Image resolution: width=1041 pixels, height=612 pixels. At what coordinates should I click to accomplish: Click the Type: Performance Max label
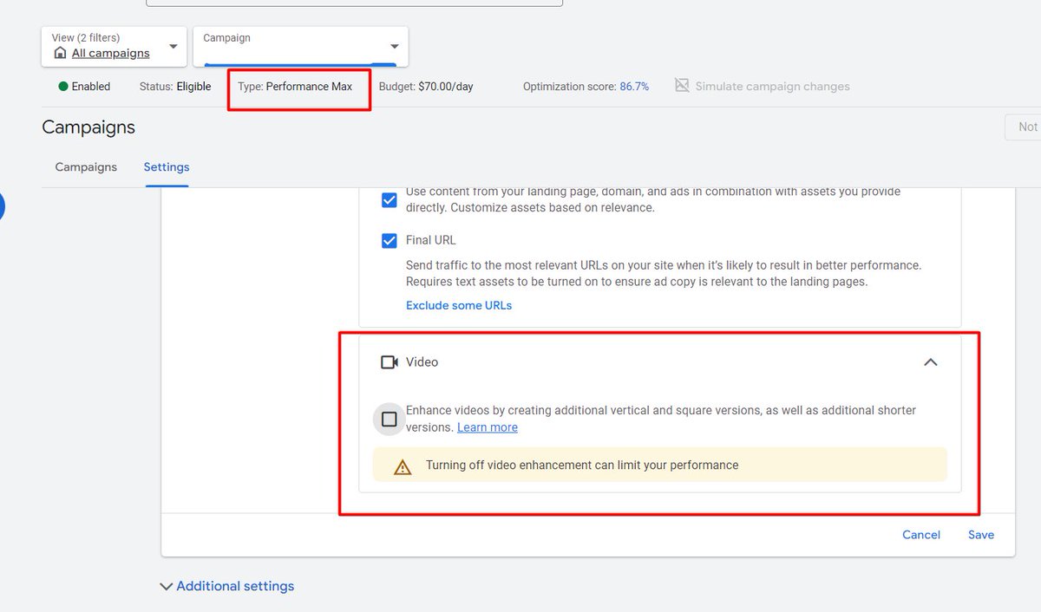pos(295,87)
